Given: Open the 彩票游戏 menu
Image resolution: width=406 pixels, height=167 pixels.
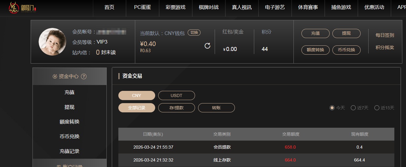Looking at the screenshot, I should pyautogui.click(x=176, y=7).
